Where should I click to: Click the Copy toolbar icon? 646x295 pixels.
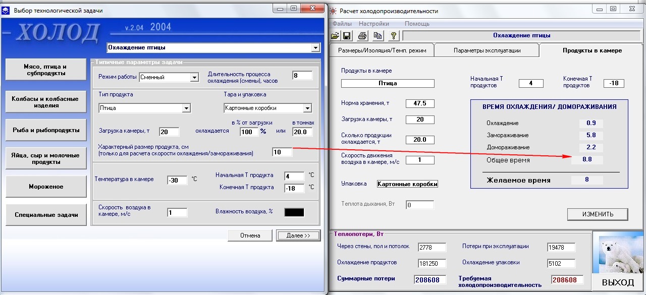[x=378, y=35]
